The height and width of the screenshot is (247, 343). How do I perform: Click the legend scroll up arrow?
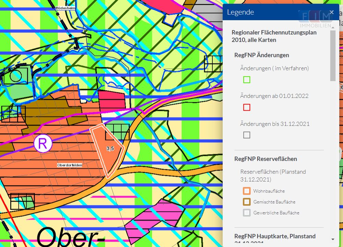coord(333,27)
